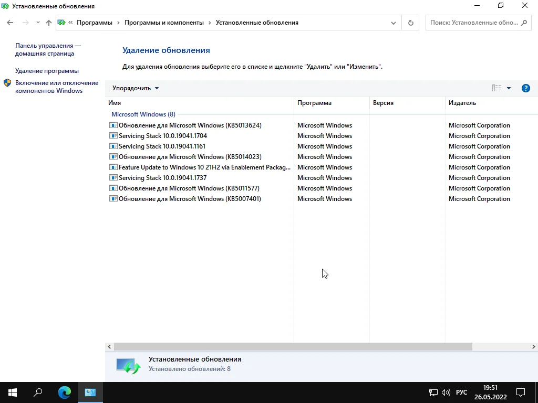Click the icon of the KB5013624 row

113,125
